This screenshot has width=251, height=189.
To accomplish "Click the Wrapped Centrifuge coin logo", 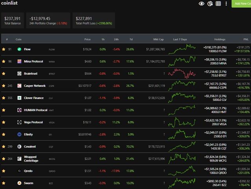I will pos(19,159).
